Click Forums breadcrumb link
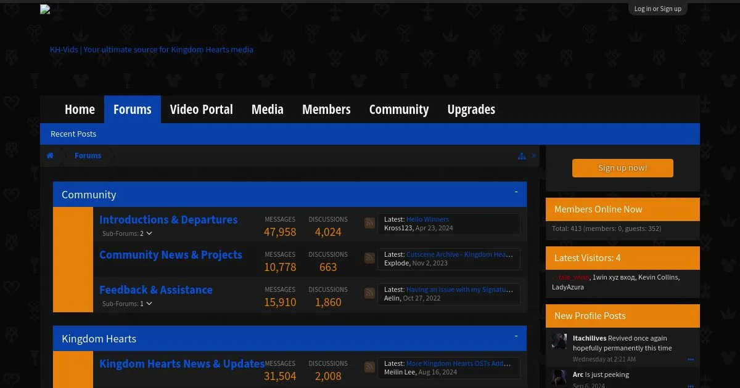Viewport: 740px width, 388px height. click(x=88, y=156)
